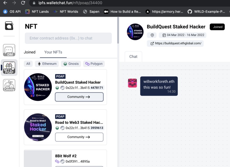Image resolution: width=230 pixels, height=167 pixels.
Task: Click the Gnosis chain icon on Road to Web3 card
Action: pos(57,128)
